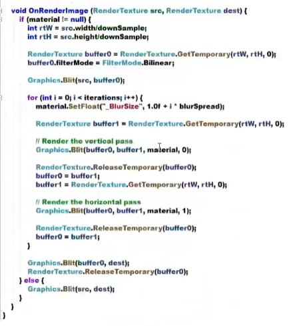The height and width of the screenshot is (326, 299).
Task: Collapse the if material not null block
Action: point(1,19)
